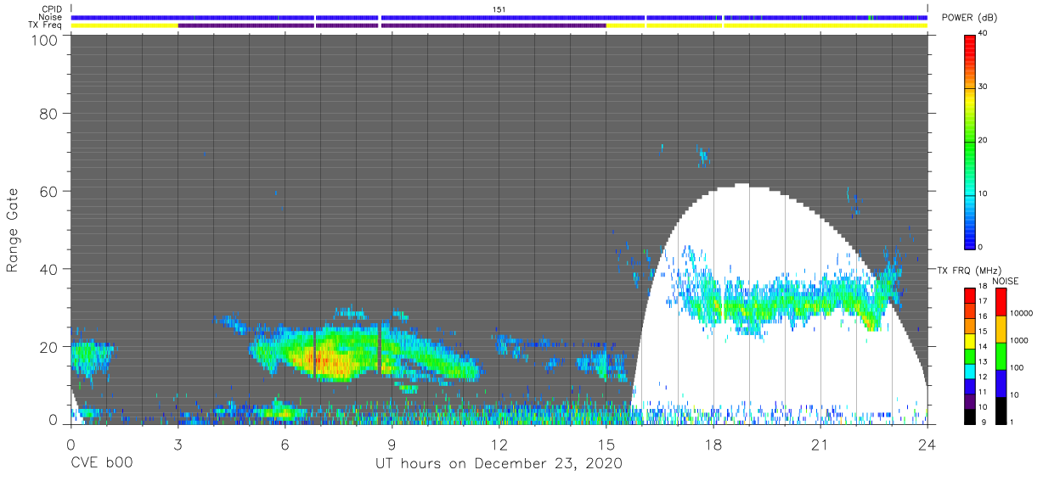Click the echo patch near 0 UT at gate 18

point(89,355)
